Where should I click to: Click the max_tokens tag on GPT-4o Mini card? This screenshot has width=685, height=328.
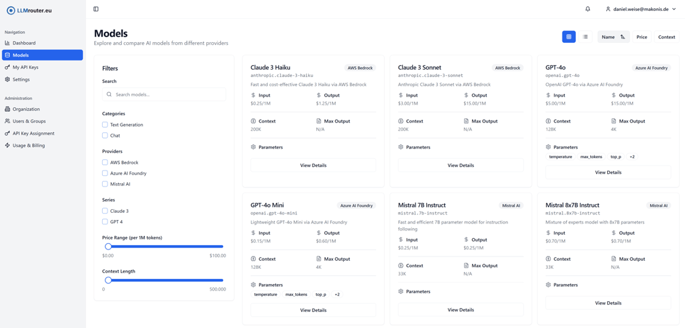pyautogui.click(x=296, y=295)
